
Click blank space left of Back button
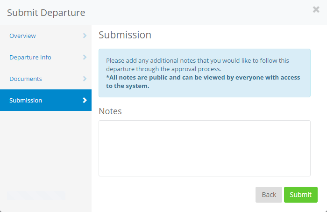[178, 195]
